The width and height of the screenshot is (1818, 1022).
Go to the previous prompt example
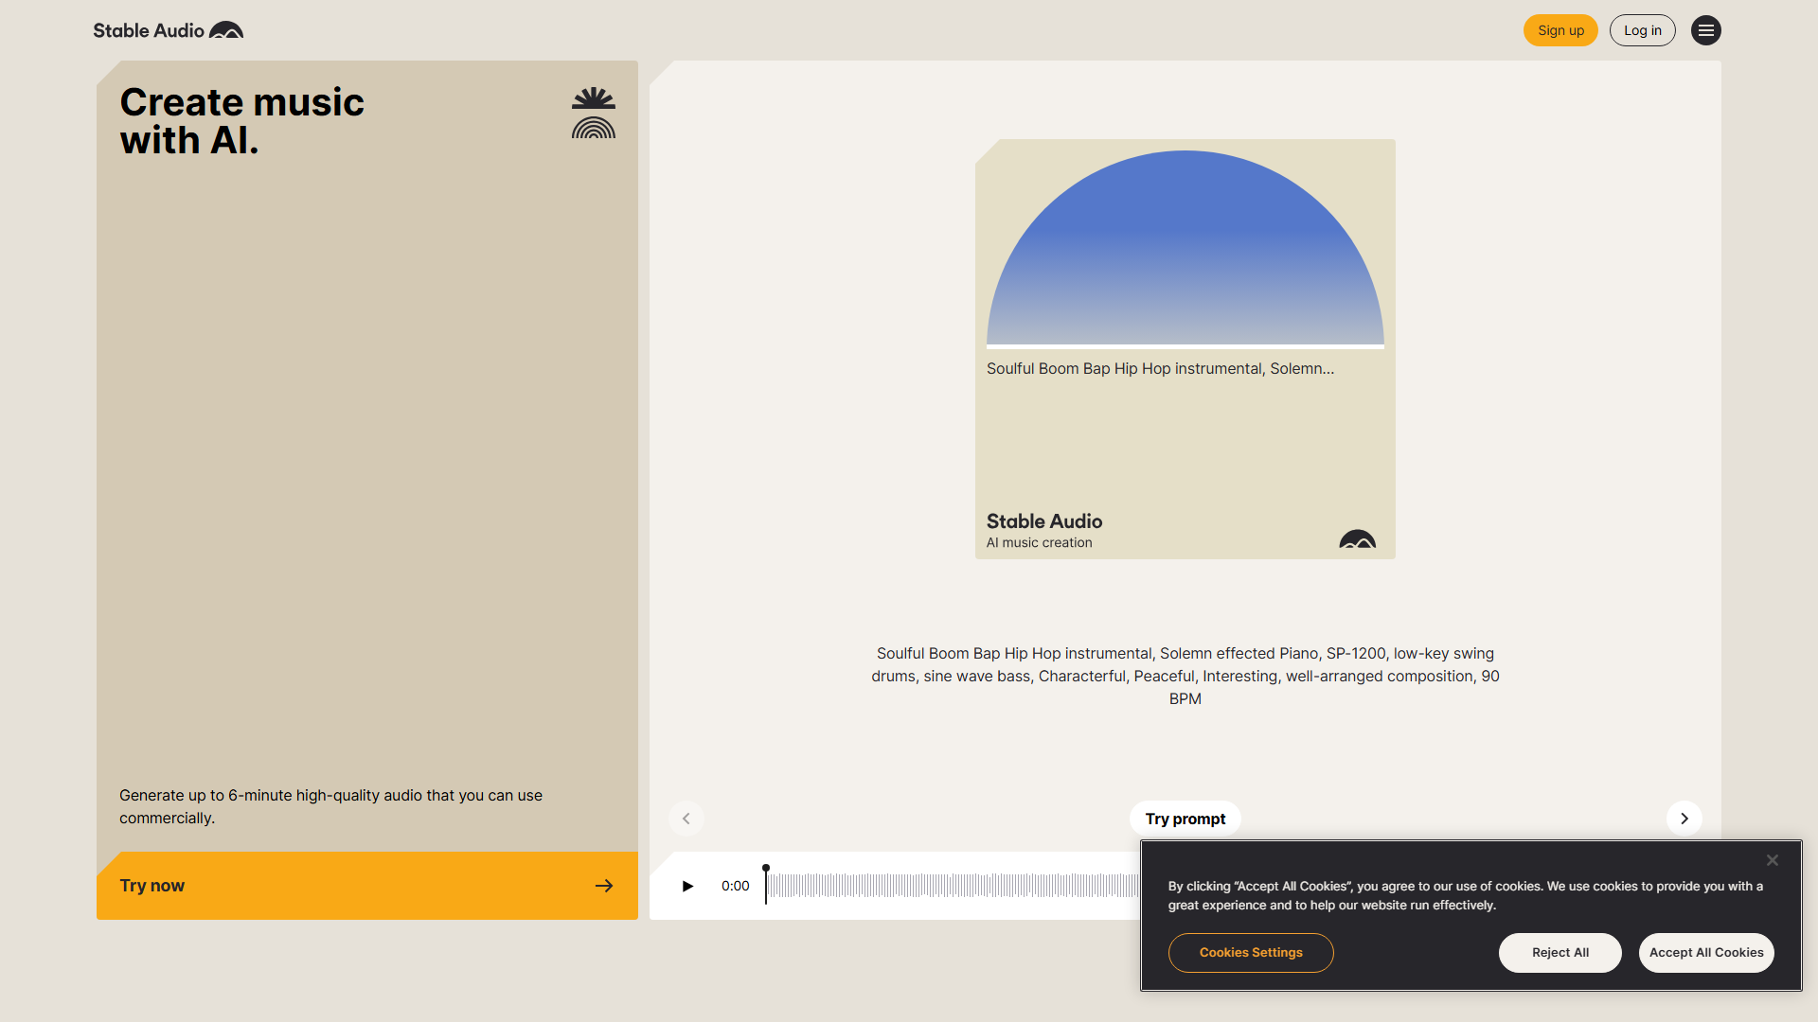click(x=686, y=819)
